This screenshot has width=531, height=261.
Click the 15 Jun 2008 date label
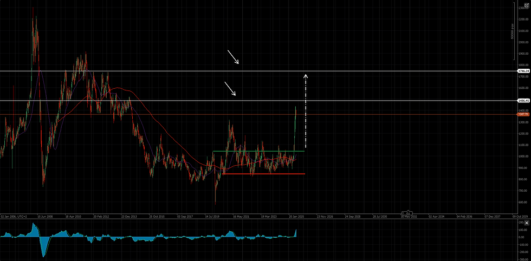[44, 216]
